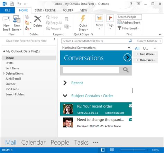
Task: Collapse the ribbon with the arrow
Action: tap(160, 34)
